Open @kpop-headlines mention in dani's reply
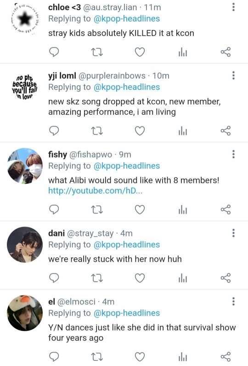Viewport: 248px width, 366px height. click(127, 244)
